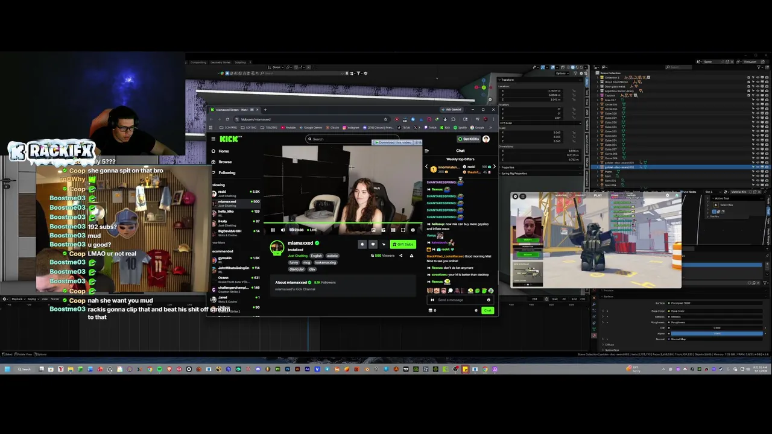Click Download this video overlay button

(394, 142)
